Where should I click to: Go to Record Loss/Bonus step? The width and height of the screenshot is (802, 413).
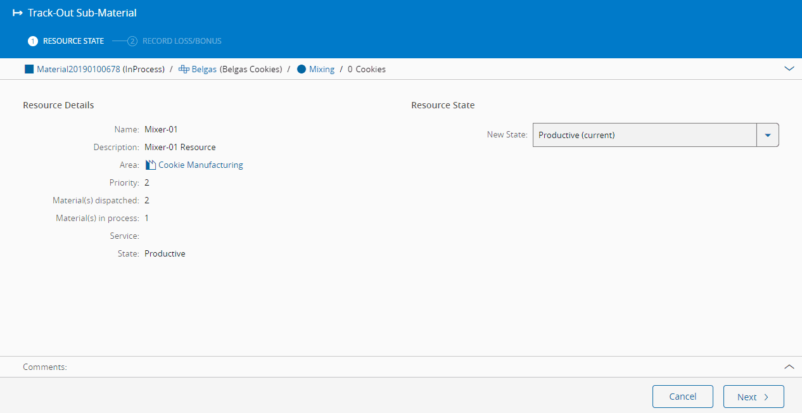182,41
